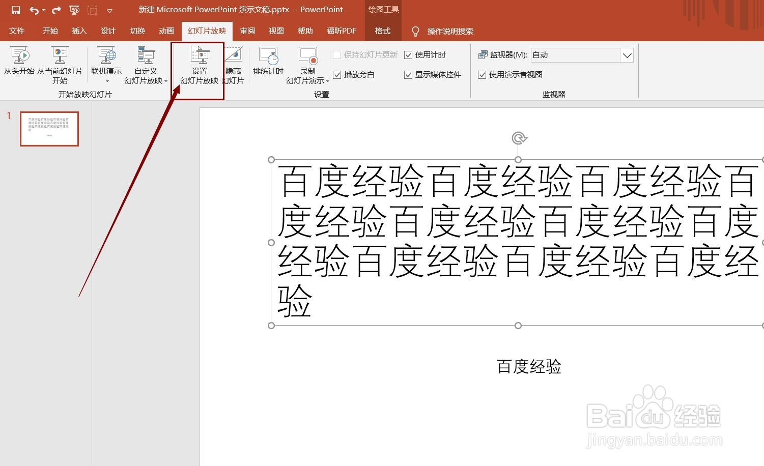This screenshot has width=764, height=466.
Task: Switch to the 审阅 ribbon tab
Action: tap(247, 31)
